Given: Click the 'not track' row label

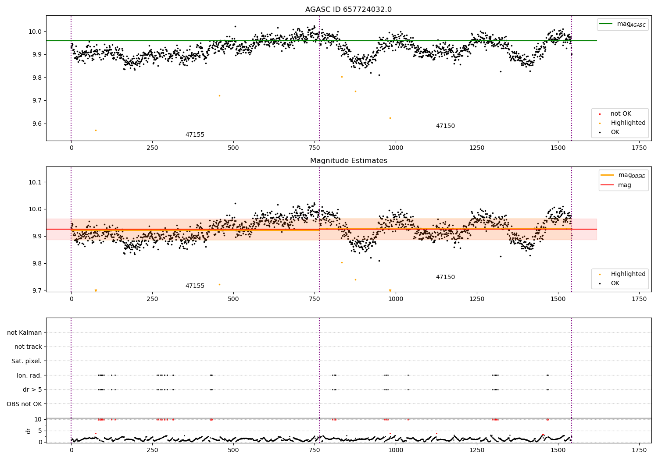Looking at the screenshot, I should (28, 347).
